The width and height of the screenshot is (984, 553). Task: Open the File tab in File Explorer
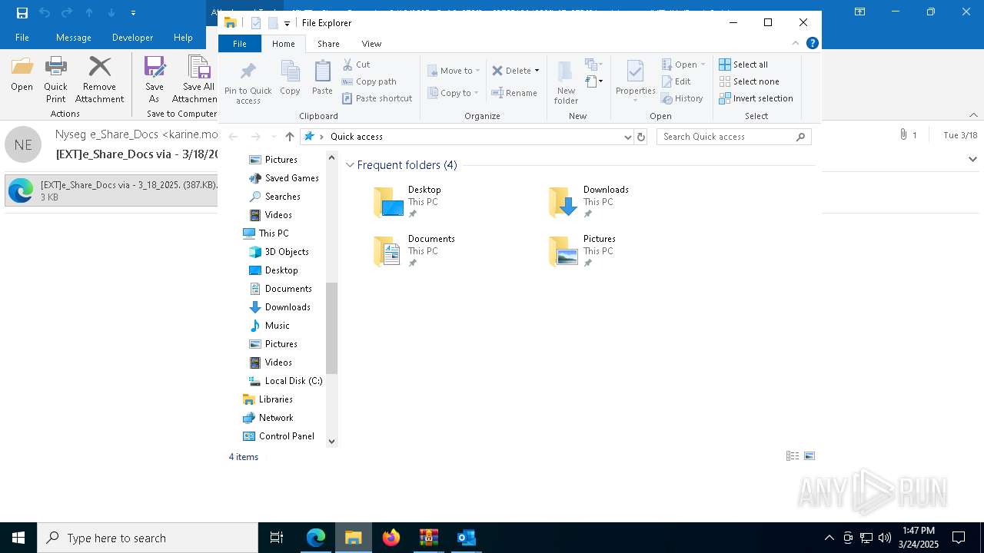pyautogui.click(x=240, y=44)
